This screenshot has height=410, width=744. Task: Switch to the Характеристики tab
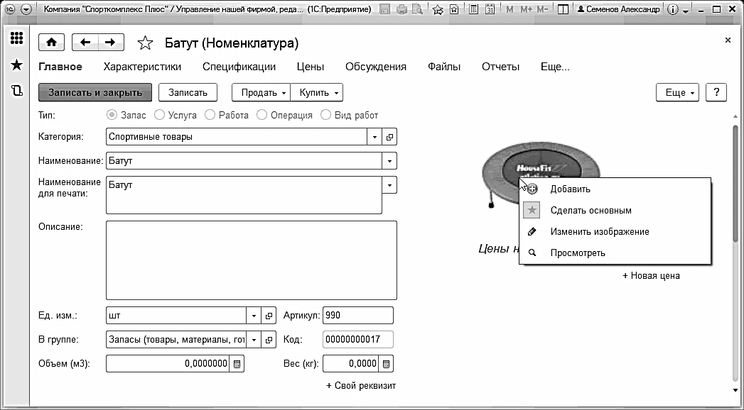point(142,67)
